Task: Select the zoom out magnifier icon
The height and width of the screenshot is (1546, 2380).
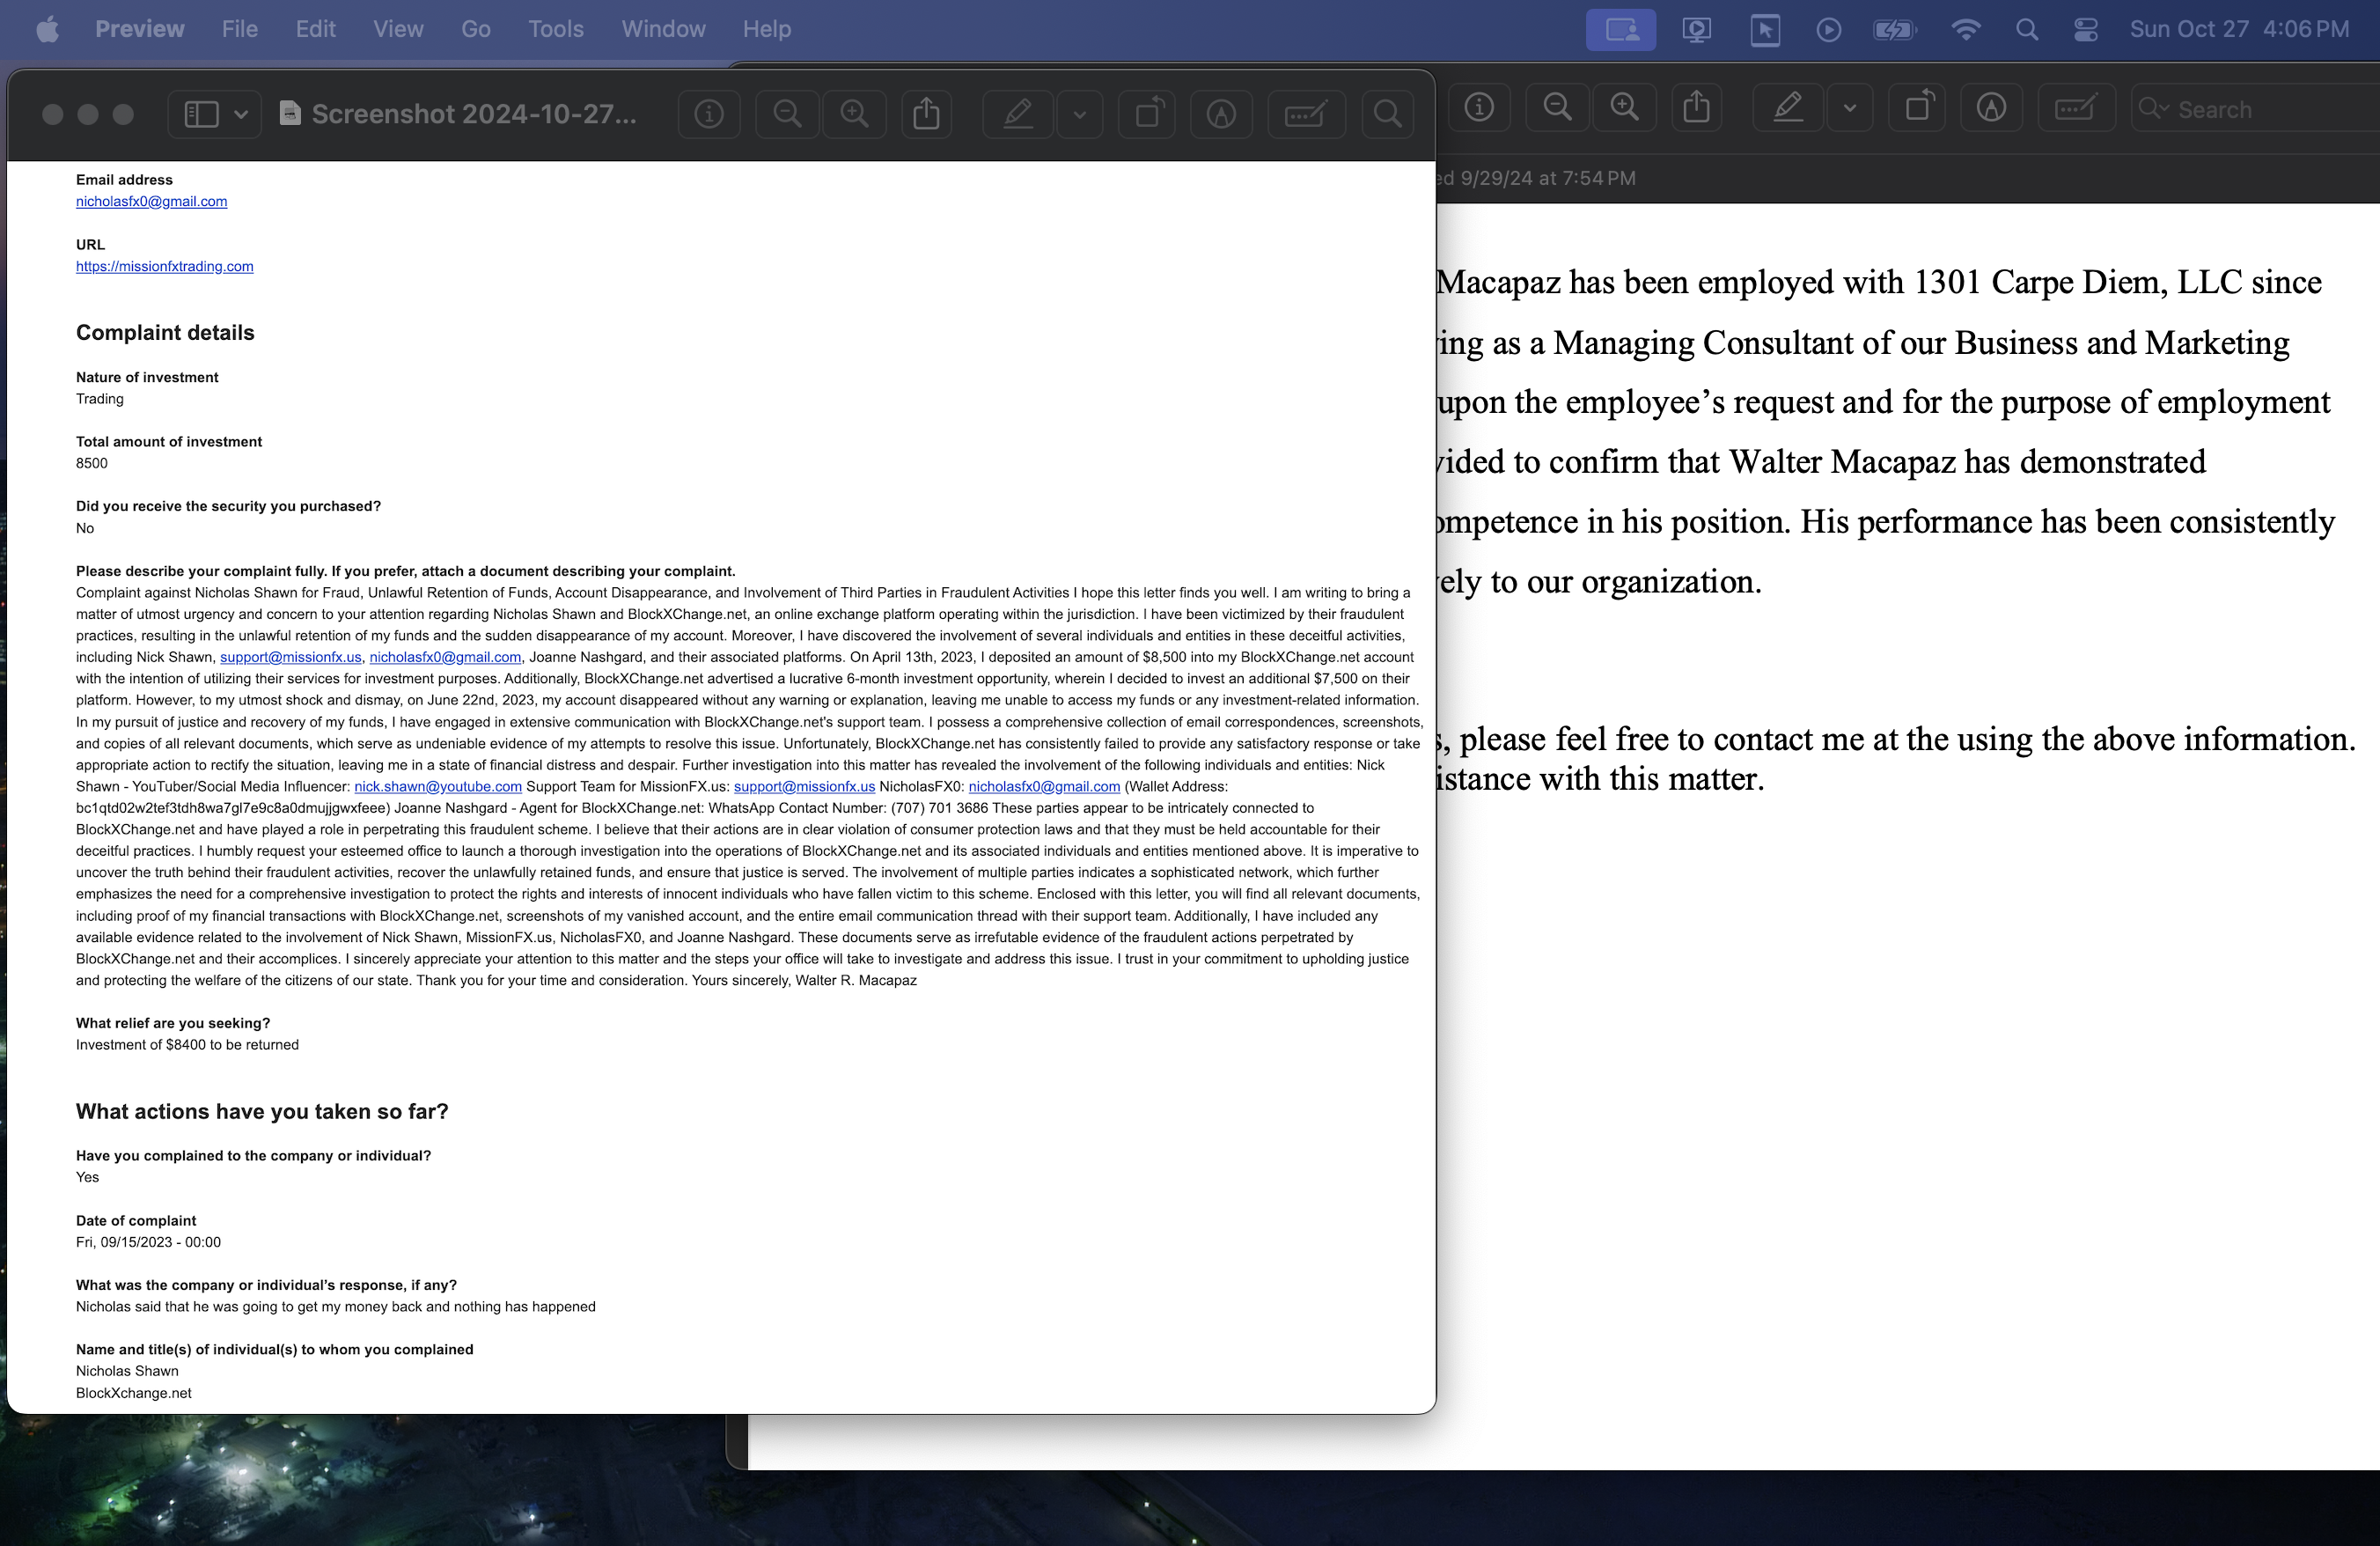Action: 788,111
